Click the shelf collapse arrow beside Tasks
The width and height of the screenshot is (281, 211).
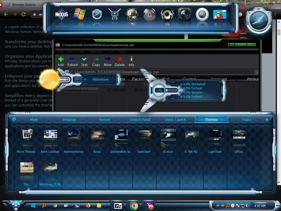click(x=267, y=119)
